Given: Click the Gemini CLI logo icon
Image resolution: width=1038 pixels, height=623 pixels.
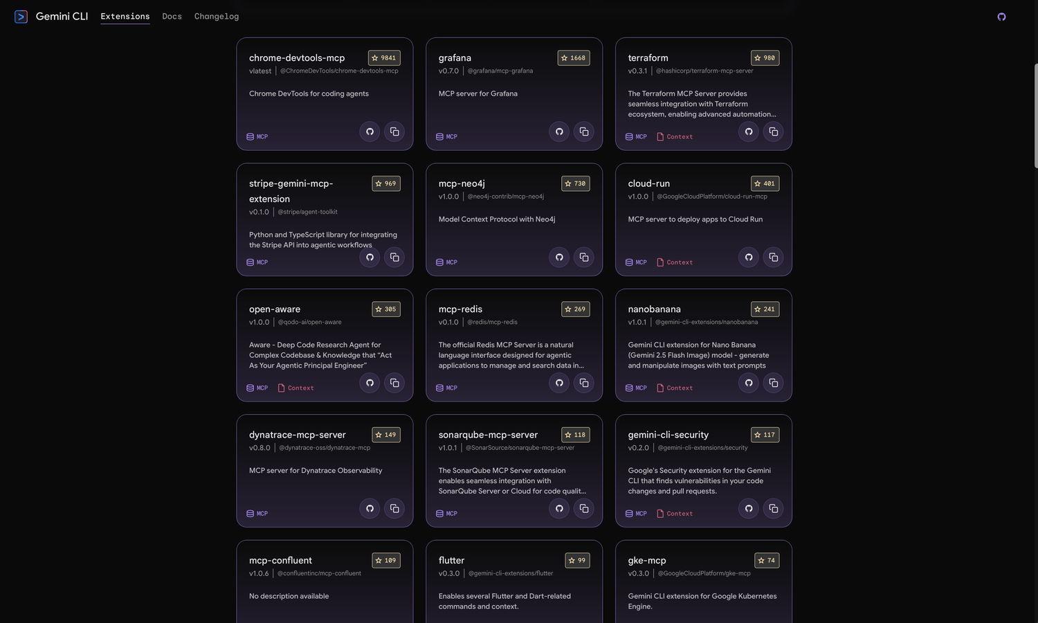Looking at the screenshot, I should click(21, 17).
